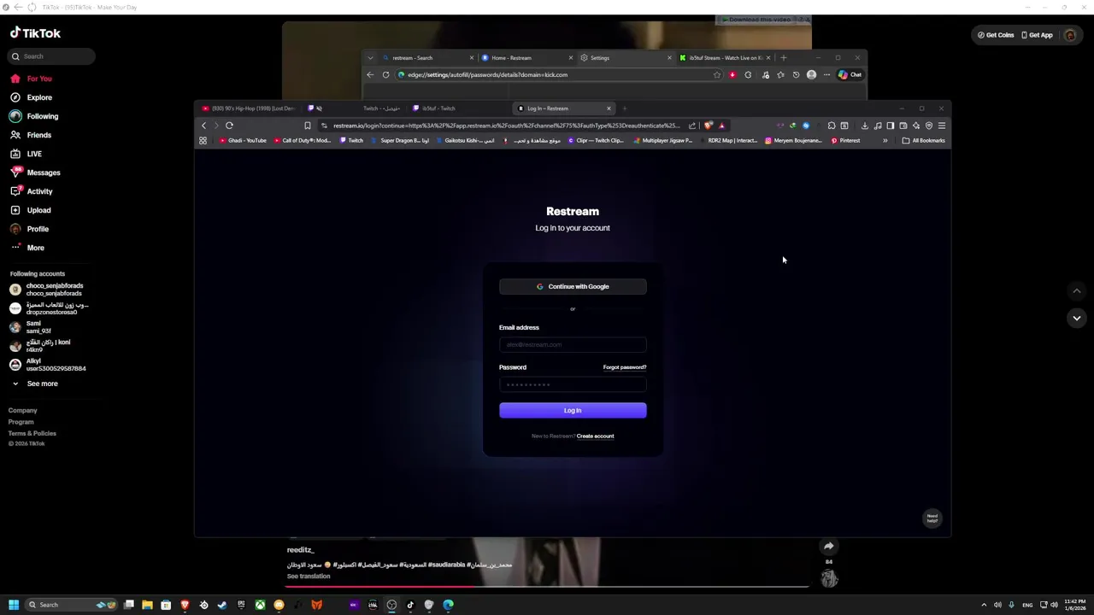The width and height of the screenshot is (1094, 615).
Task: Click Continue with Google button
Action: click(573, 287)
